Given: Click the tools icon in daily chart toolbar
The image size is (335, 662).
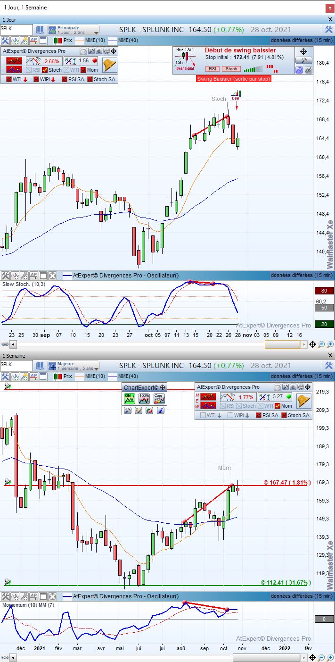Looking at the screenshot, I should 5,41.
